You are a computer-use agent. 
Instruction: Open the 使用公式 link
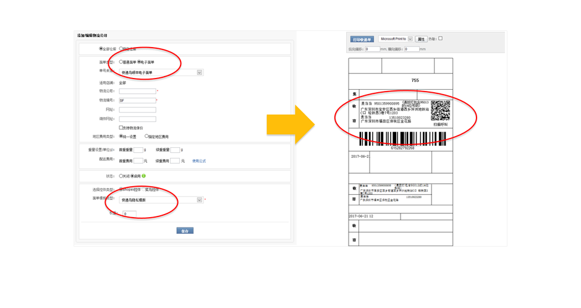199,161
